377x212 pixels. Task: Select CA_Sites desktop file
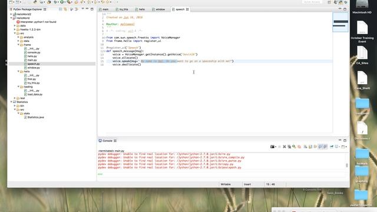pyautogui.click(x=362, y=55)
